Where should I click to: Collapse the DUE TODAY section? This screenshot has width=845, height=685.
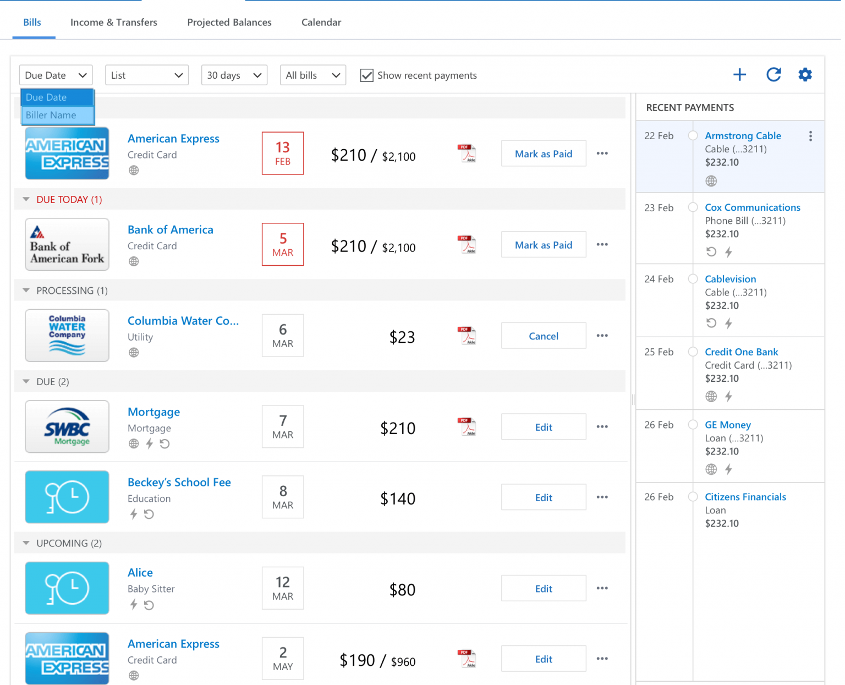[26, 199]
